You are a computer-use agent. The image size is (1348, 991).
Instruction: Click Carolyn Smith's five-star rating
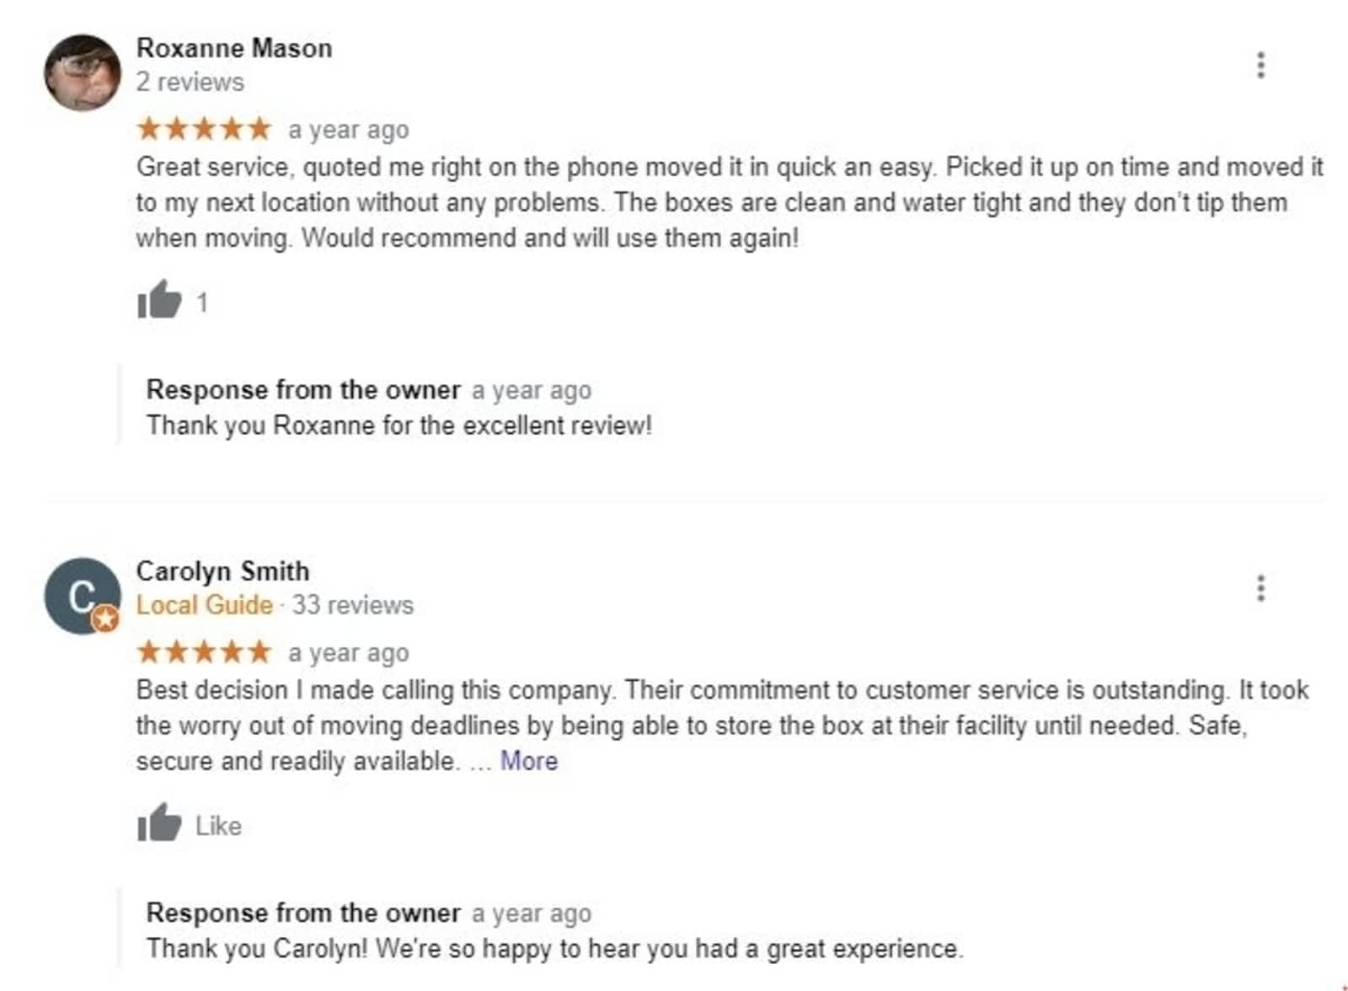point(204,652)
